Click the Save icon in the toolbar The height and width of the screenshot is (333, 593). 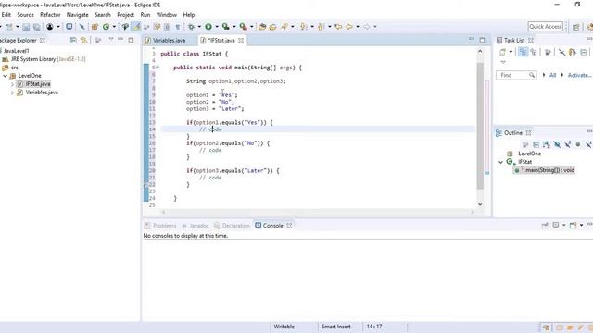coord(26,27)
